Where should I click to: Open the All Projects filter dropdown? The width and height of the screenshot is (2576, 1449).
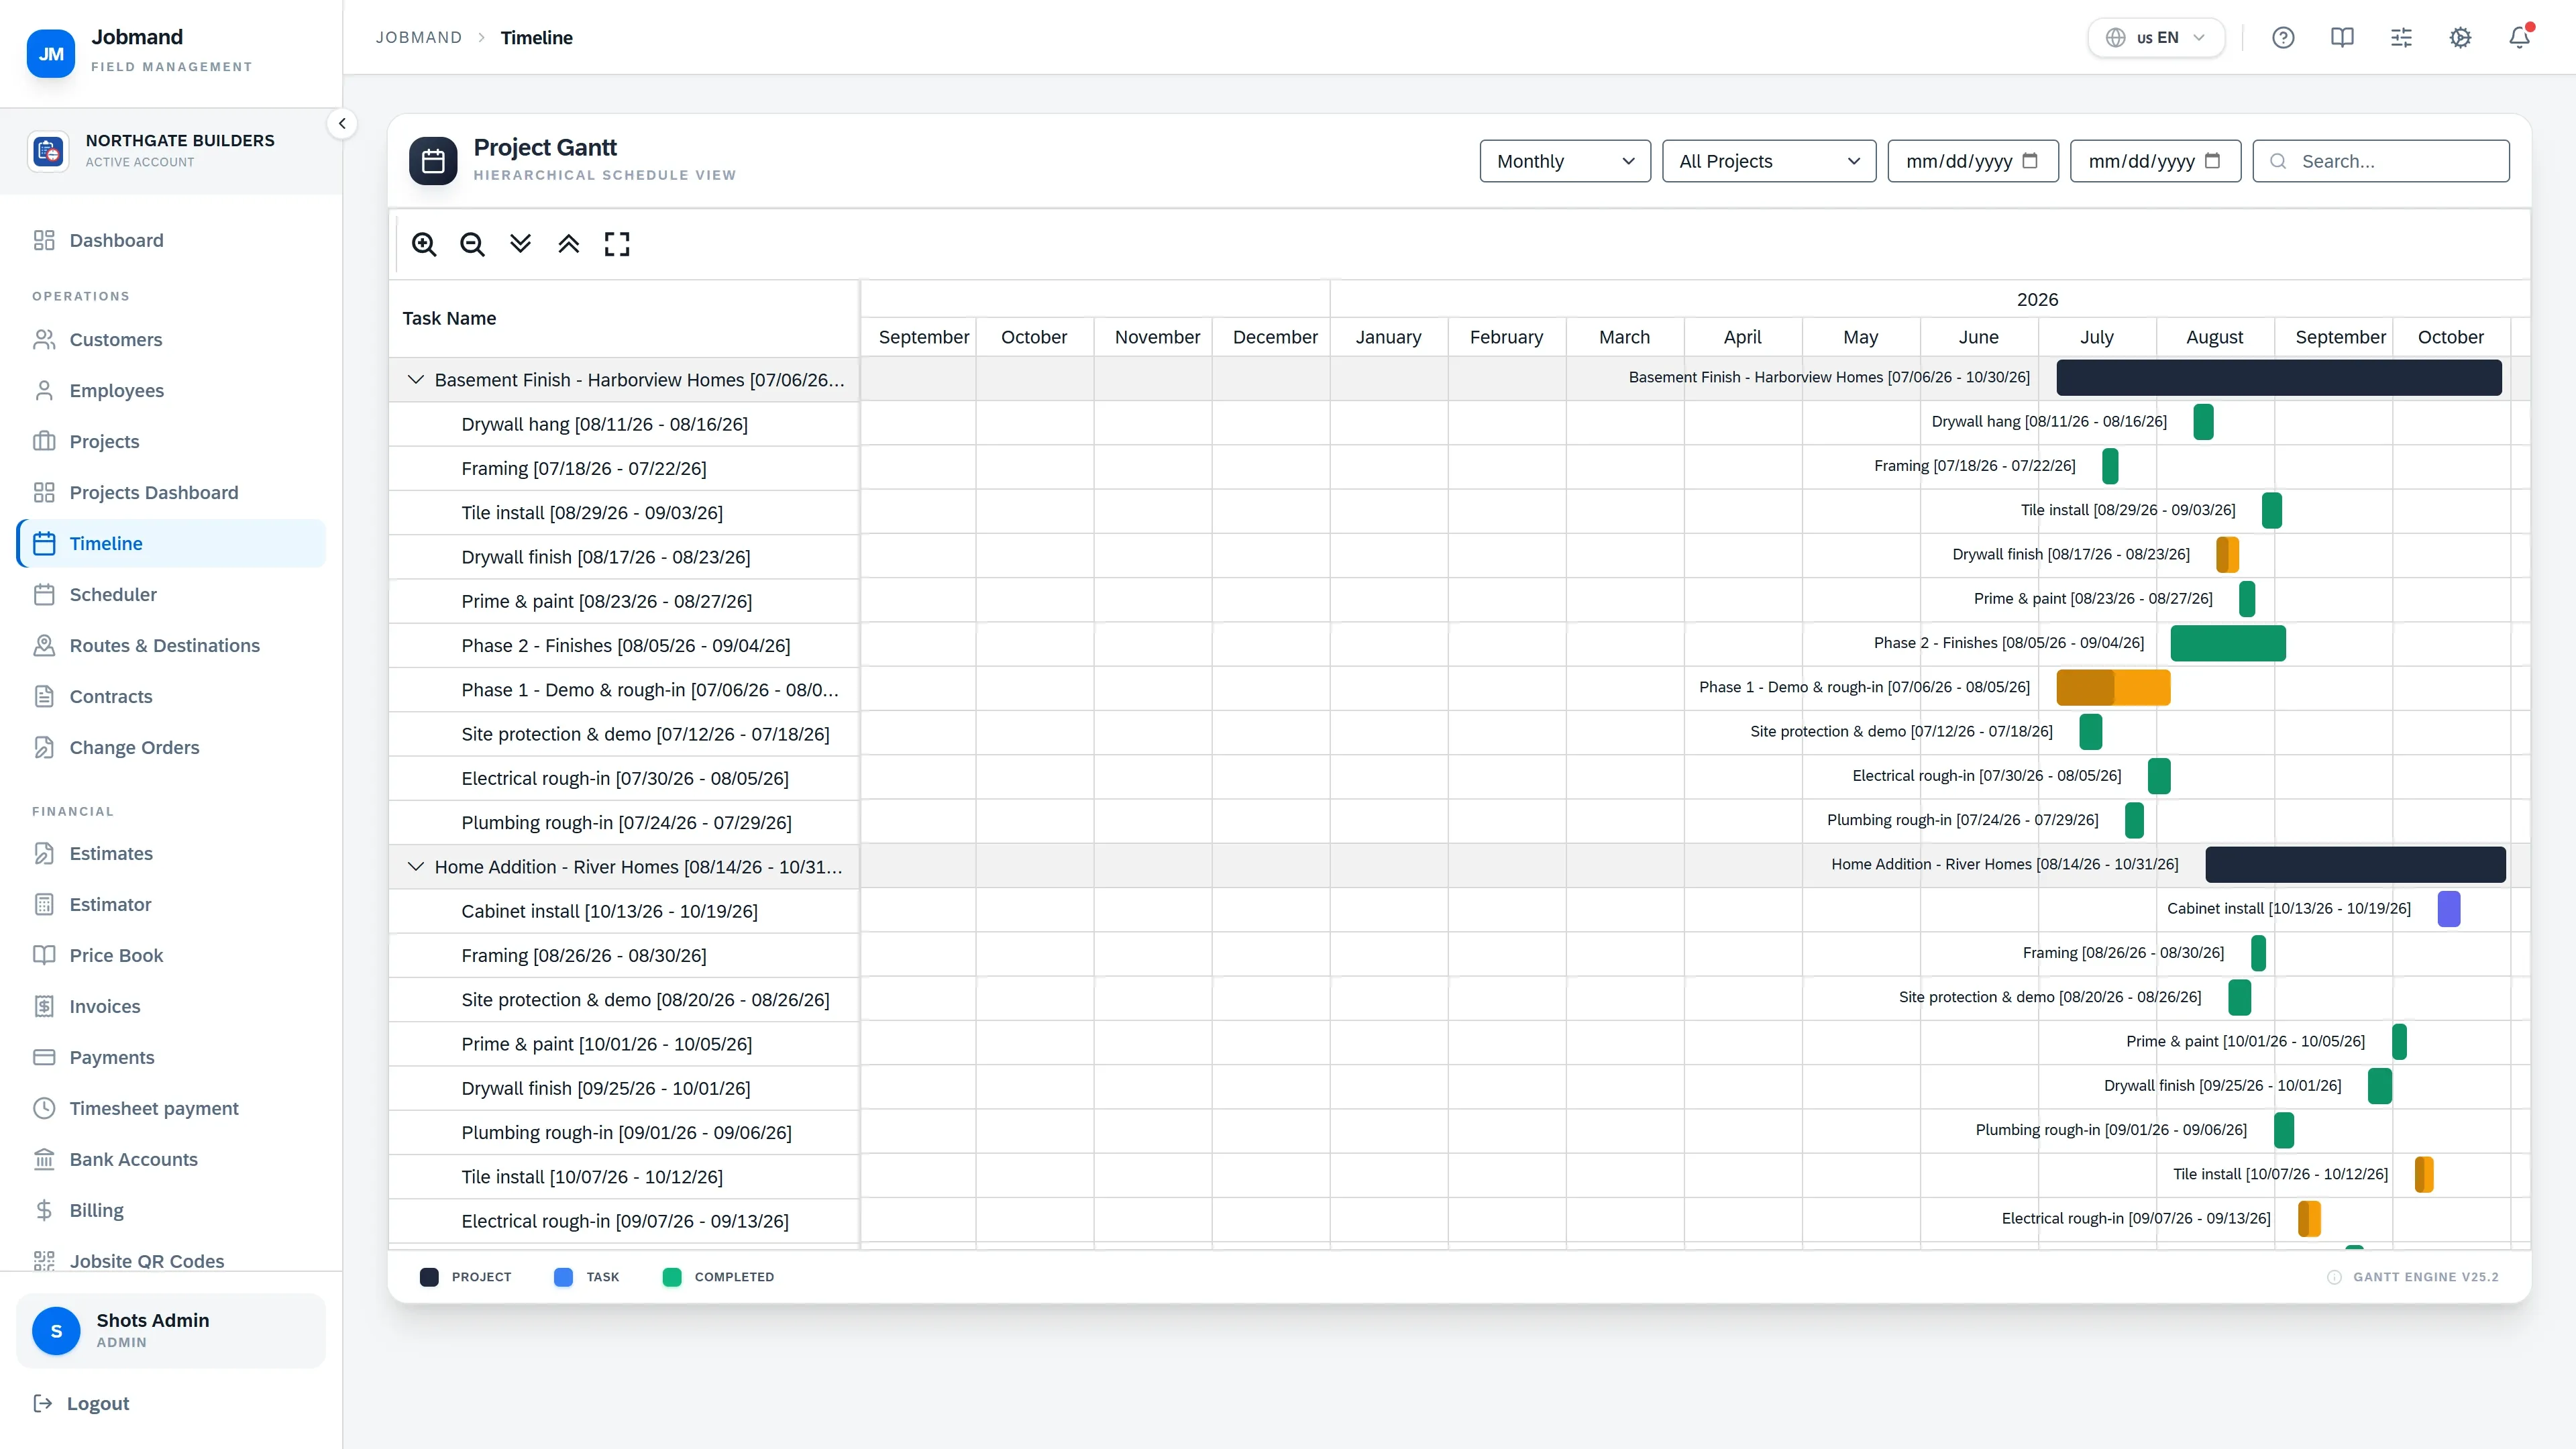coord(1768,161)
